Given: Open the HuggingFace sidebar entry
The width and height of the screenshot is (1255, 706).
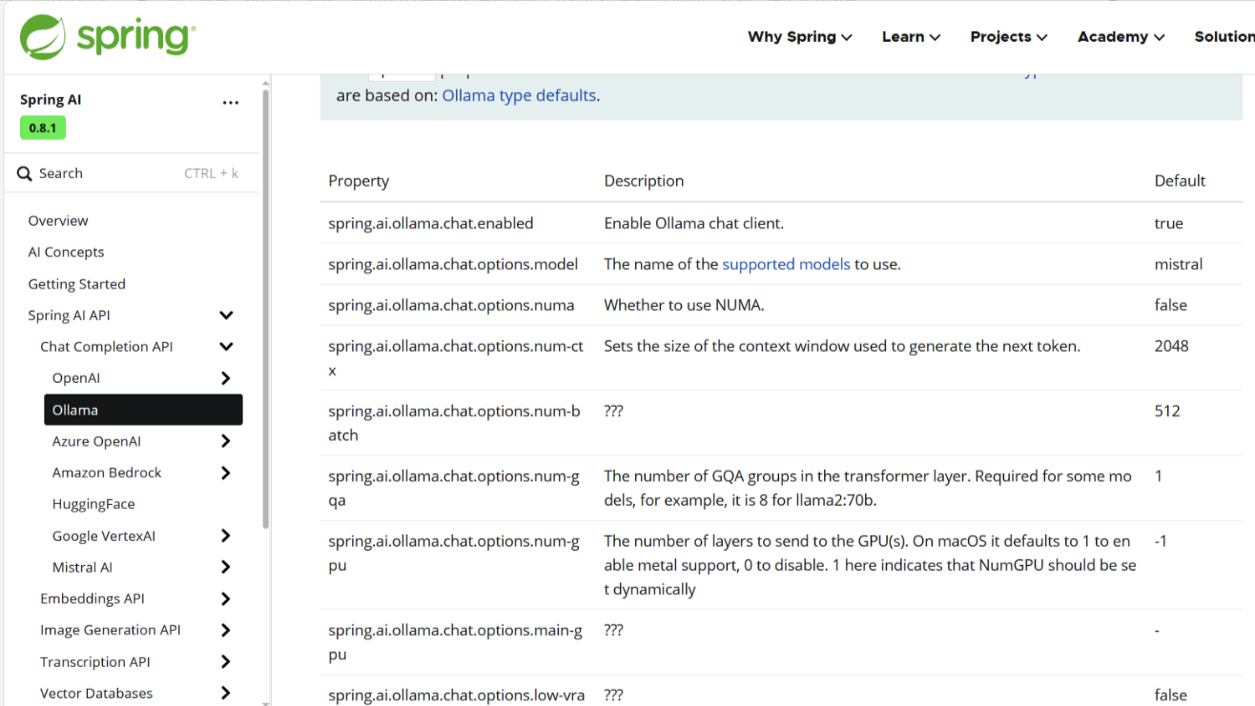Looking at the screenshot, I should click(x=93, y=504).
